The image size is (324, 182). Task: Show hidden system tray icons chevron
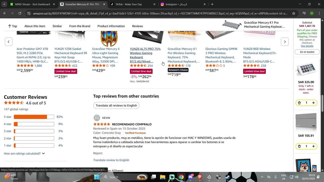tap(262, 177)
